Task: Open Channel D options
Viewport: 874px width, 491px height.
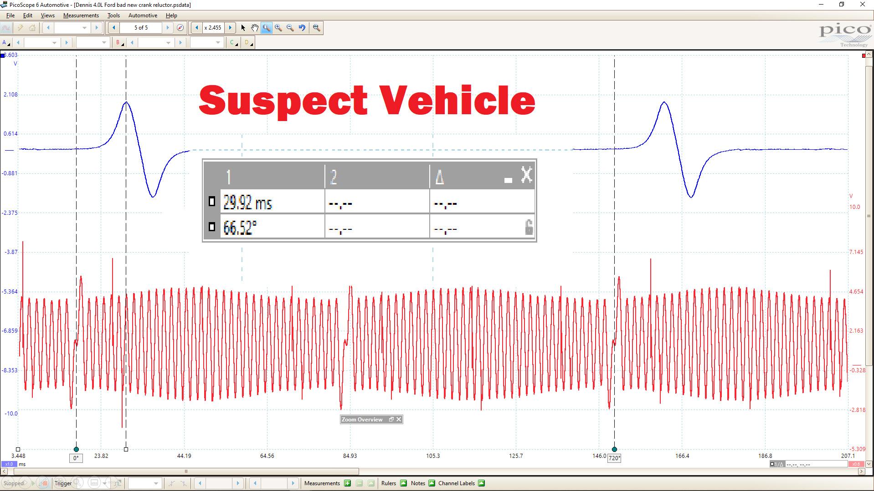Action: pyautogui.click(x=248, y=43)
